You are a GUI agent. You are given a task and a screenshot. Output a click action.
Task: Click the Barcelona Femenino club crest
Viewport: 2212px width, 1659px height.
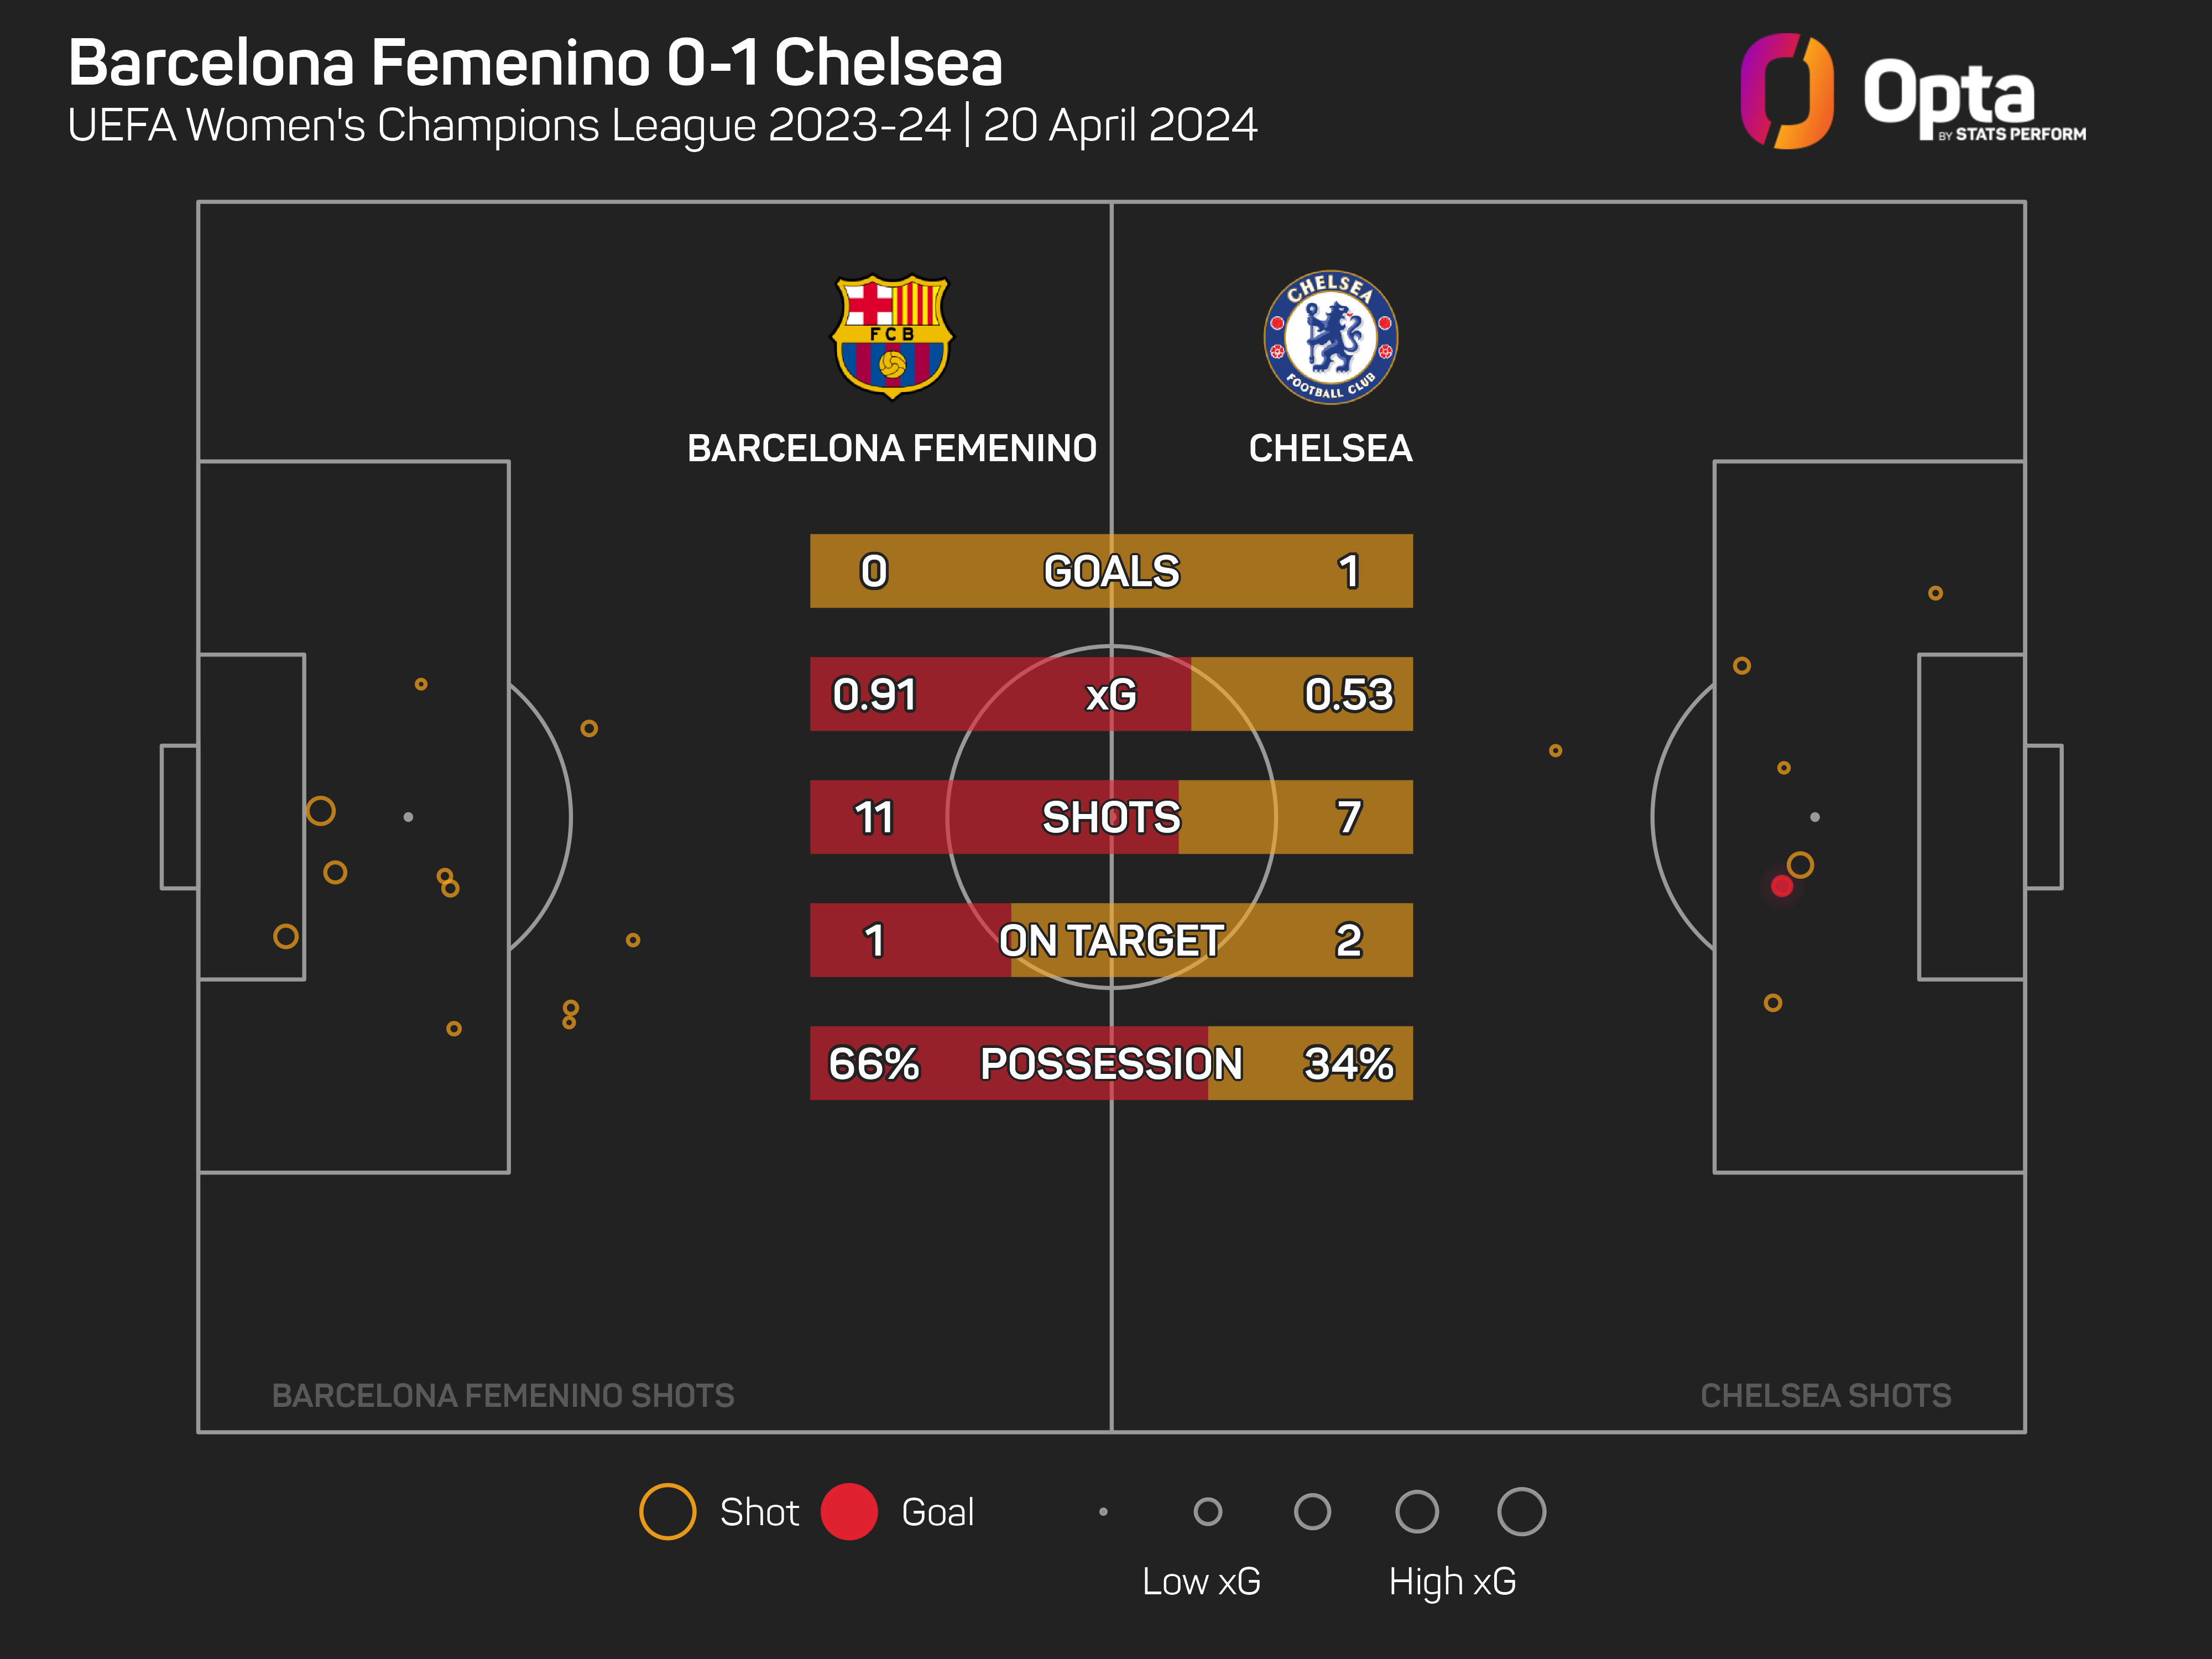[x=892, y=337]
